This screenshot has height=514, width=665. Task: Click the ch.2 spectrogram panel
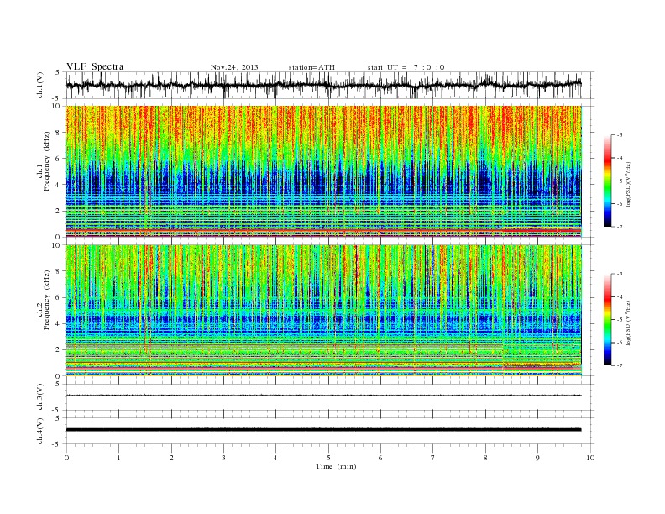coord(323,311)
